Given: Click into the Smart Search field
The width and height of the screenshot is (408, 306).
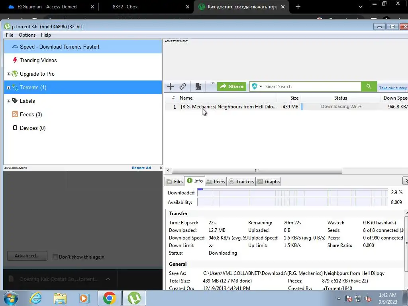Looking at the screenshot, I should tap(312, 86).
